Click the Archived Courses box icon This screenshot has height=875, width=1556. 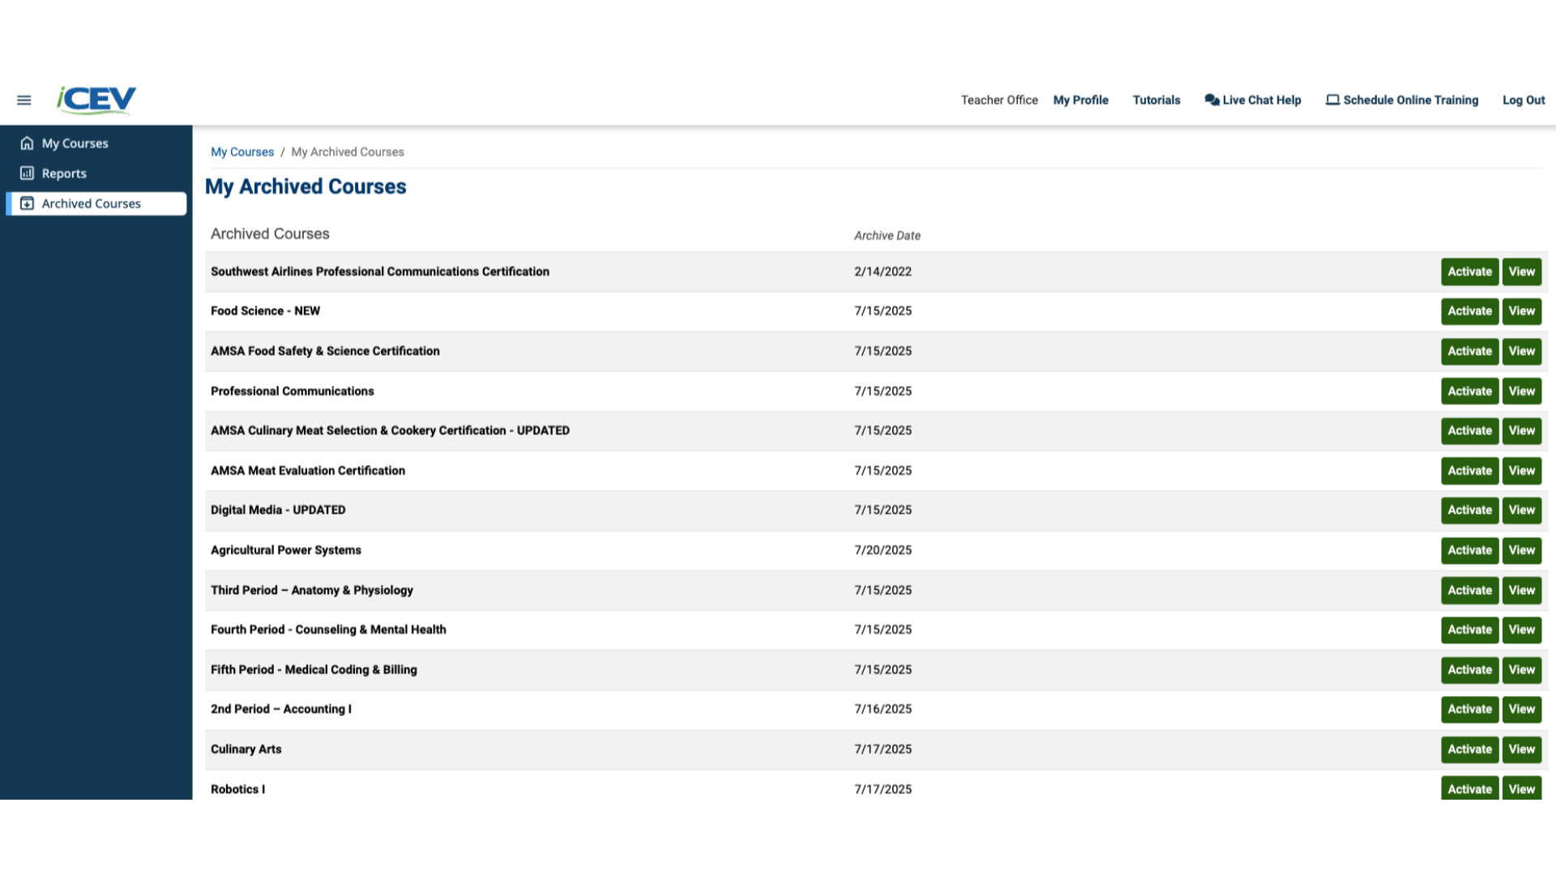27,203
